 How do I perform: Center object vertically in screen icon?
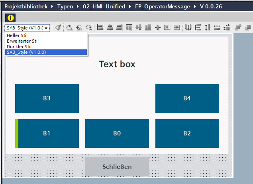(x=177, y=27)
